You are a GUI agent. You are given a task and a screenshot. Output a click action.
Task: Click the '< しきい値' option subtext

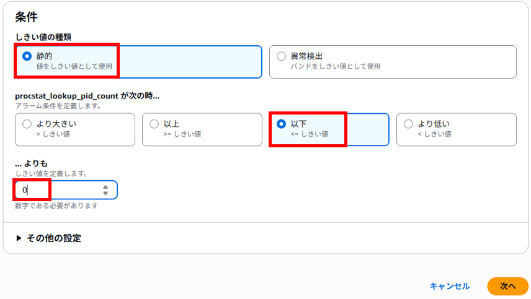(434, 134)
